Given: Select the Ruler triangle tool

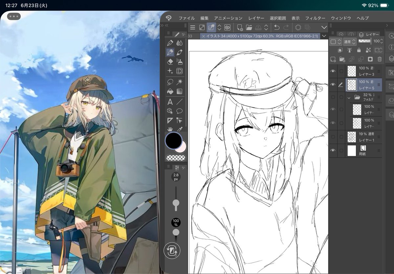Looking at the screenshot, I should (170, 121).
